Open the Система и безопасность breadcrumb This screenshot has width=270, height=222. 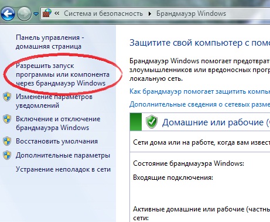[x=103, y=13]
